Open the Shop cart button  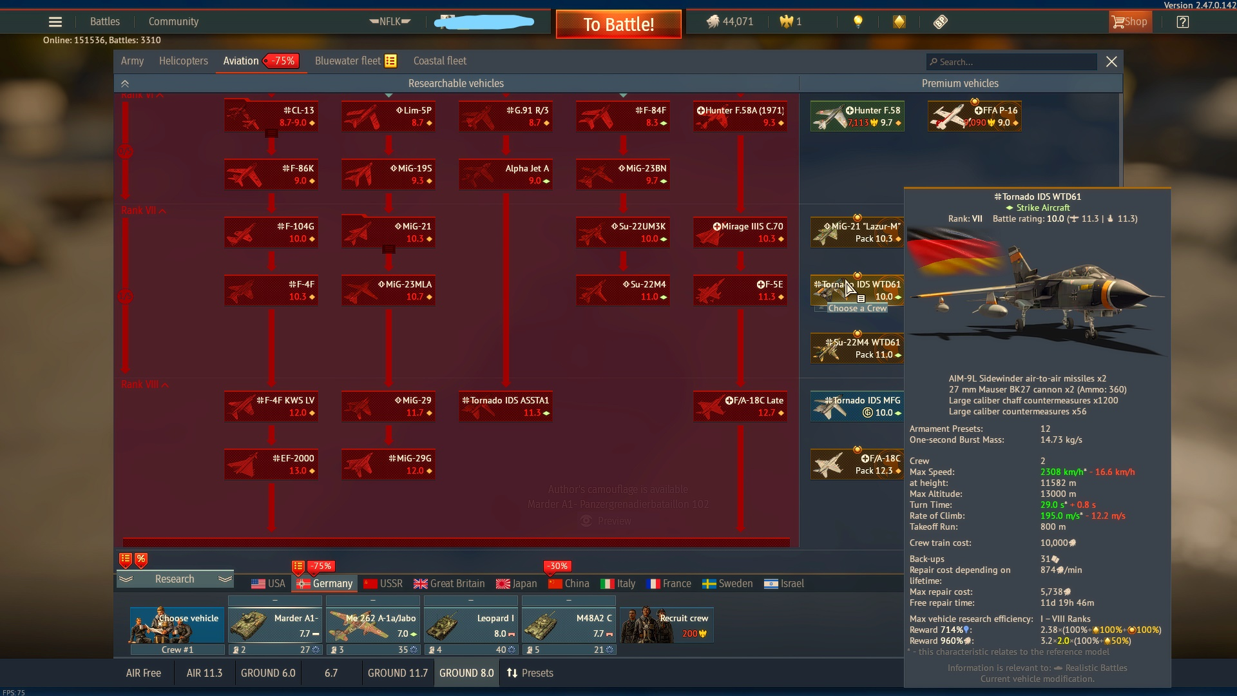(x=1129, y=22)
